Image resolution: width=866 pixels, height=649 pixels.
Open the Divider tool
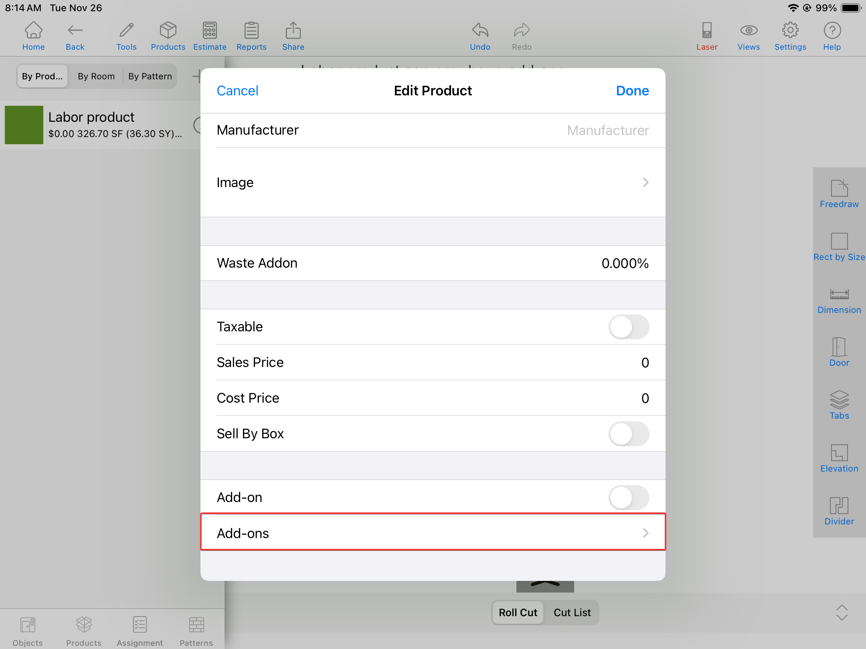[x=839, y=511]
